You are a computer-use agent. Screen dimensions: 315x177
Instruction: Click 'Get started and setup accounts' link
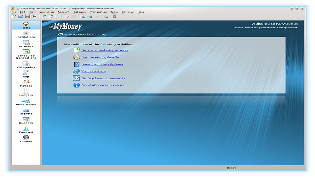[105, 50]
